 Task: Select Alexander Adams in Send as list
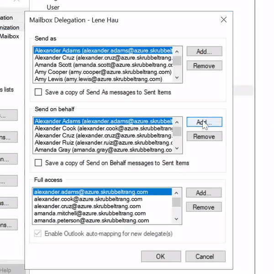click(103, 51)
